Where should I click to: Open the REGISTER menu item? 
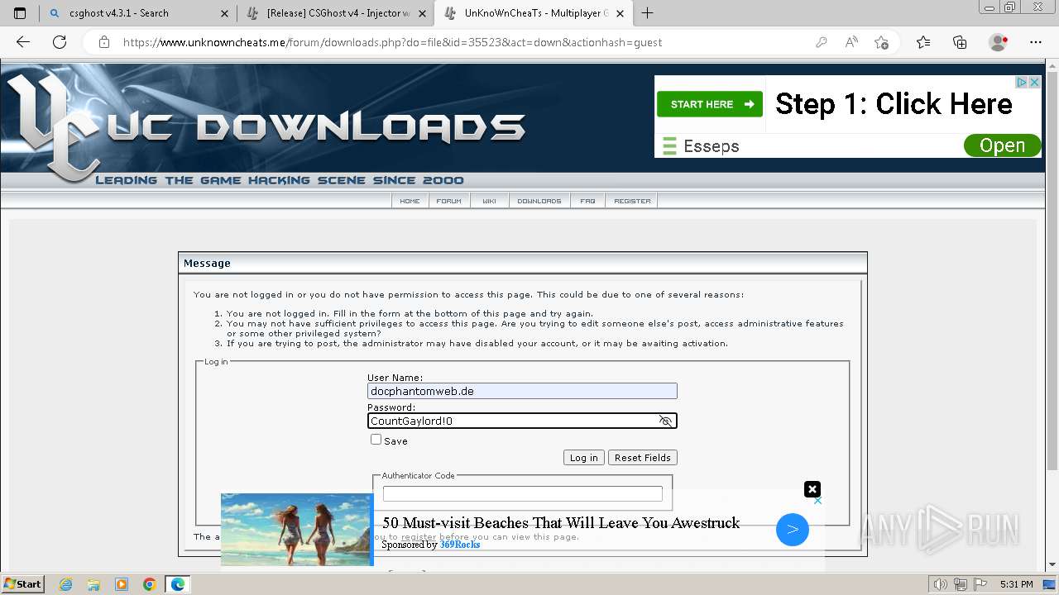[632, 201]
